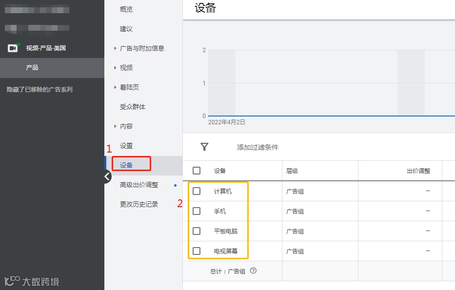
Task: Click the 手机 device name
Action: click(219, 211)
